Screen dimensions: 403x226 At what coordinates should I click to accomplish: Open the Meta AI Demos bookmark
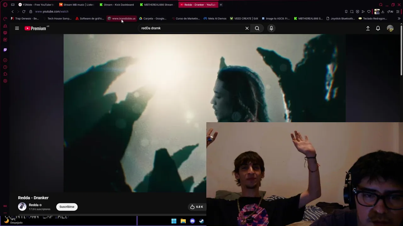pyautogui.click(x=215, y=19)
